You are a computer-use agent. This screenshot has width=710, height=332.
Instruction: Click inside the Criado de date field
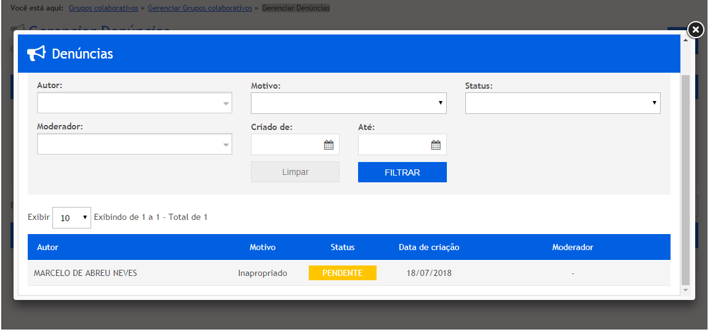coord(287,145)
